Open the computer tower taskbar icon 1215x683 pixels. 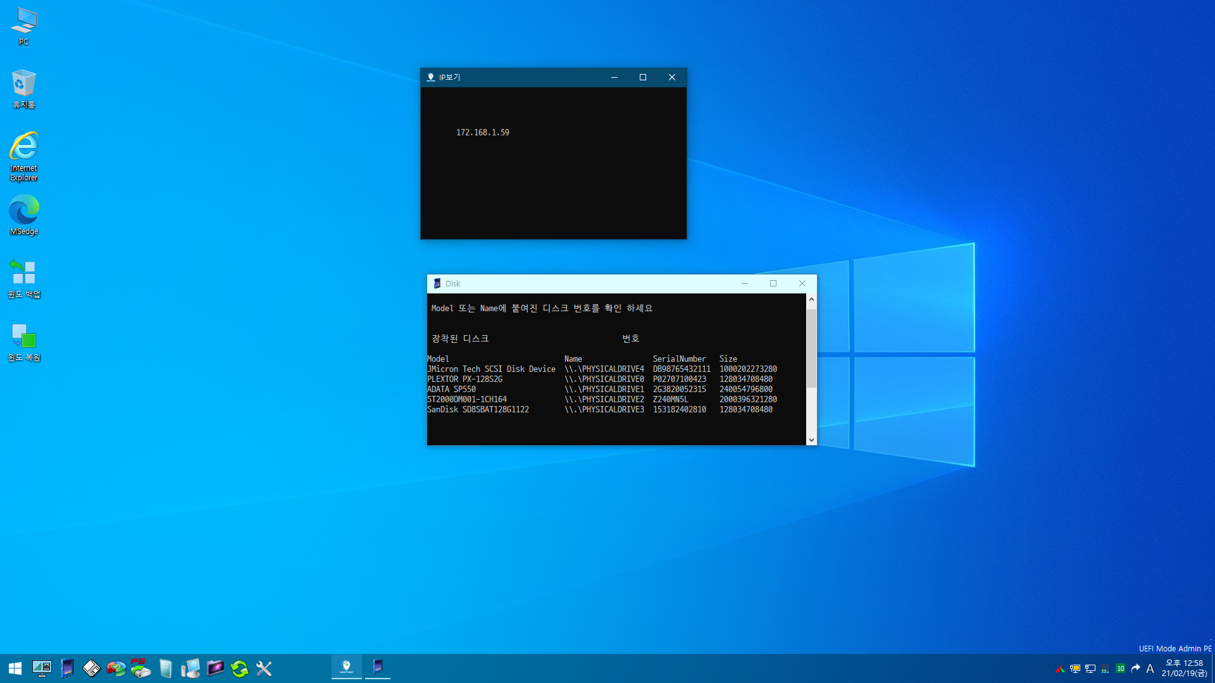[x=190, y=668]
